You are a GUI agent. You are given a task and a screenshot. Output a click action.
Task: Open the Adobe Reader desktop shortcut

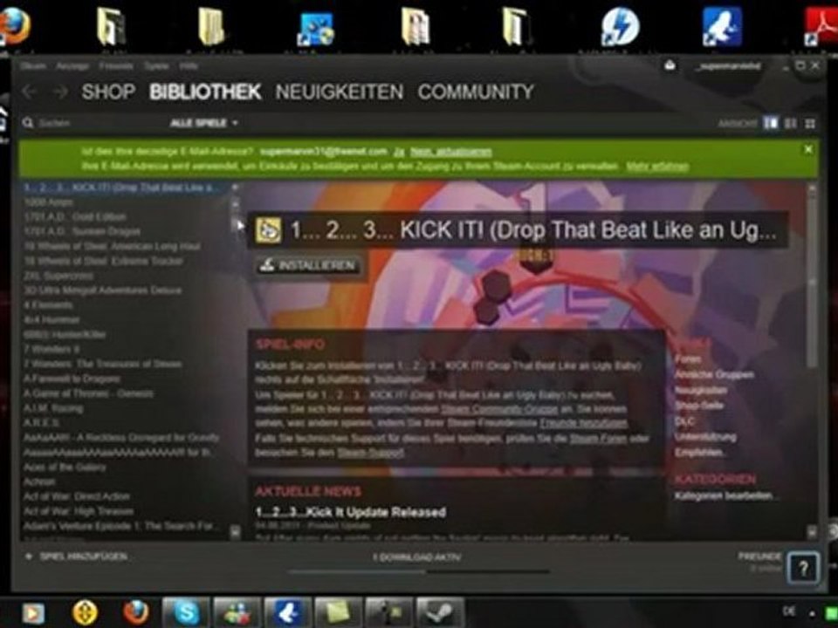click(822, 25)
